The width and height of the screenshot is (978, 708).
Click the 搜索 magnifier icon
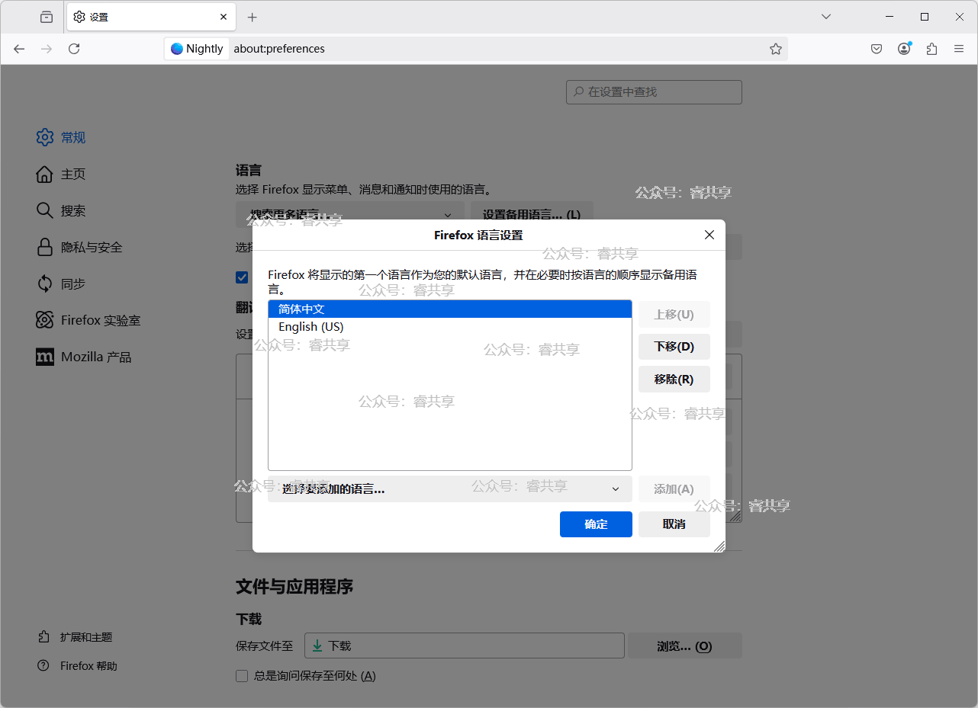click(x=45, y=211)
